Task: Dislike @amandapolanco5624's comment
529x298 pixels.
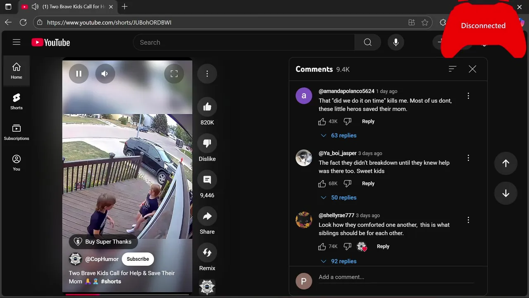Action: click(348, 121)
